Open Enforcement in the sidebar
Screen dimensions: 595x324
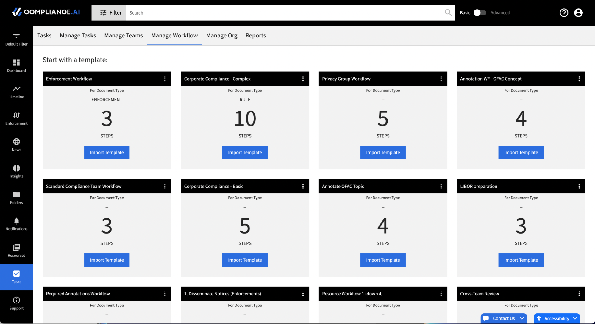tap(16, 119)
